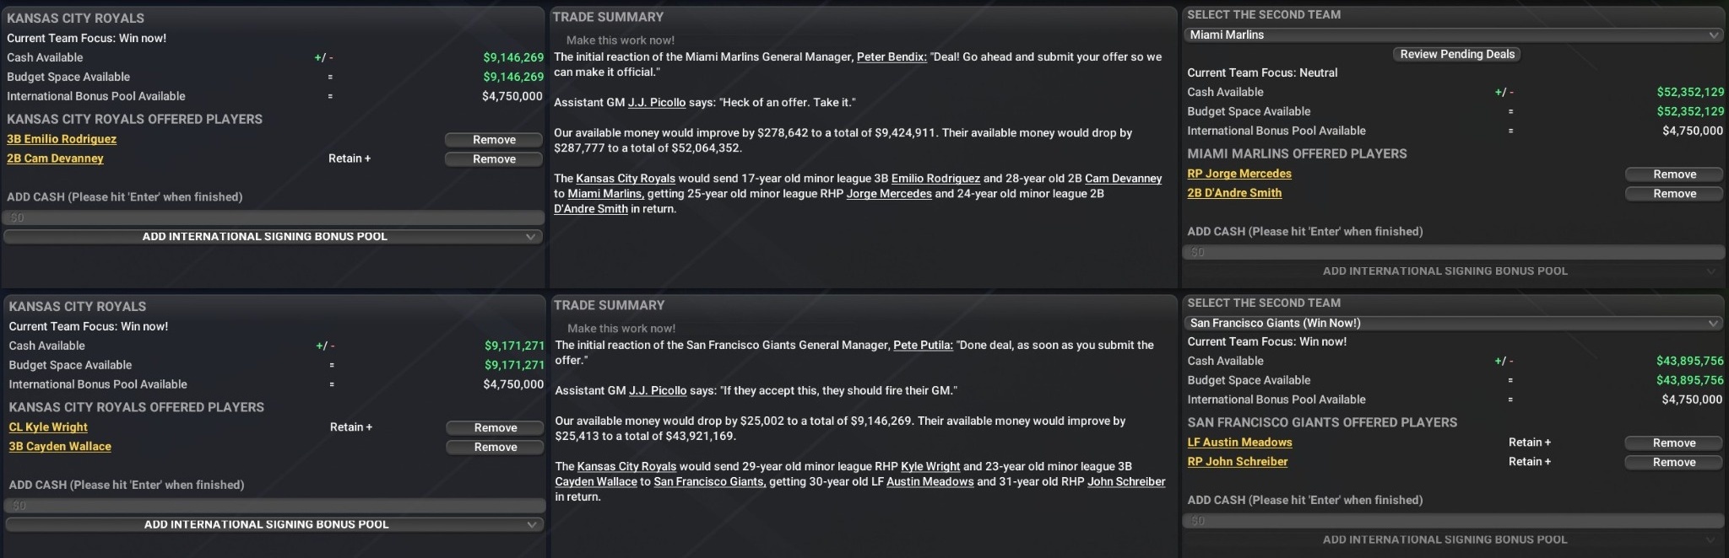Viewport: 1729px width, 558px height.
Task: Remove Cayden Wallace from the offer
Action: pyautogui.click(x=496, y=447)
